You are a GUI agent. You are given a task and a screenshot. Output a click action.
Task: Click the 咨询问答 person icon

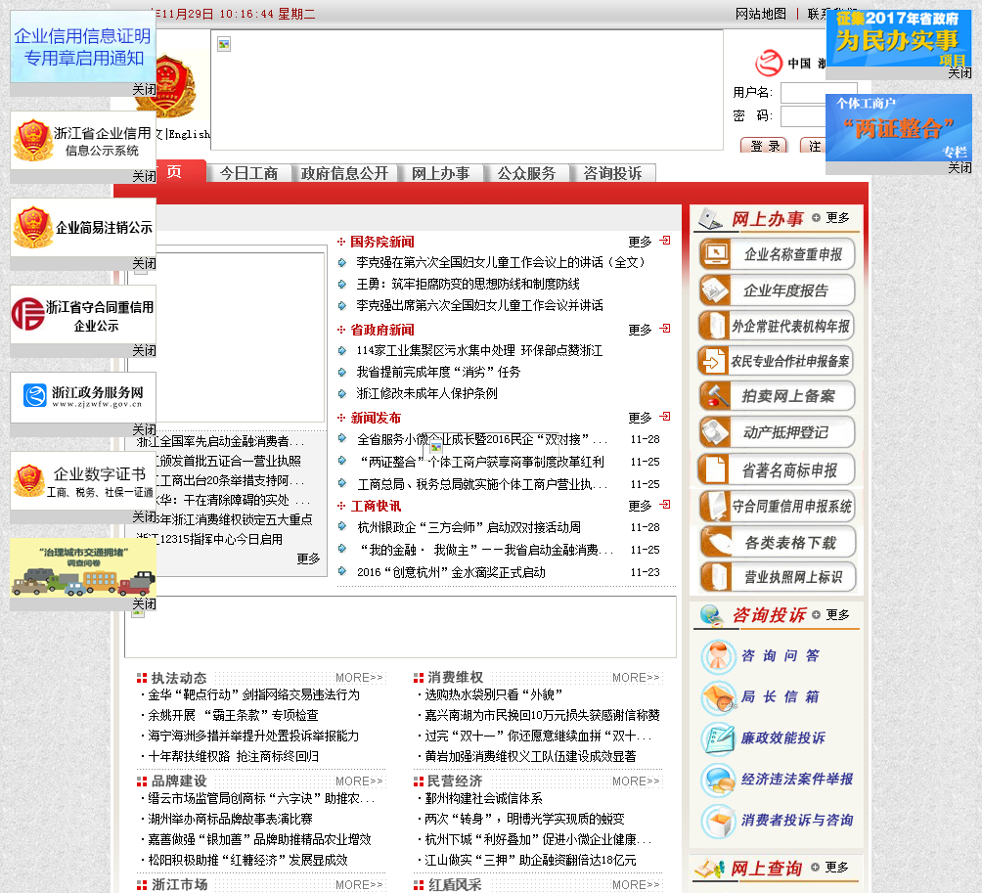(718, 656)
